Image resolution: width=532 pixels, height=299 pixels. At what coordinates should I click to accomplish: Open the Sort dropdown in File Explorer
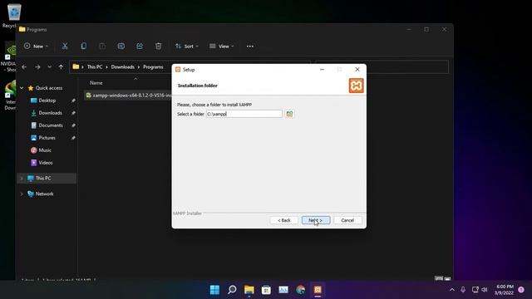click(x=186, y=47)
